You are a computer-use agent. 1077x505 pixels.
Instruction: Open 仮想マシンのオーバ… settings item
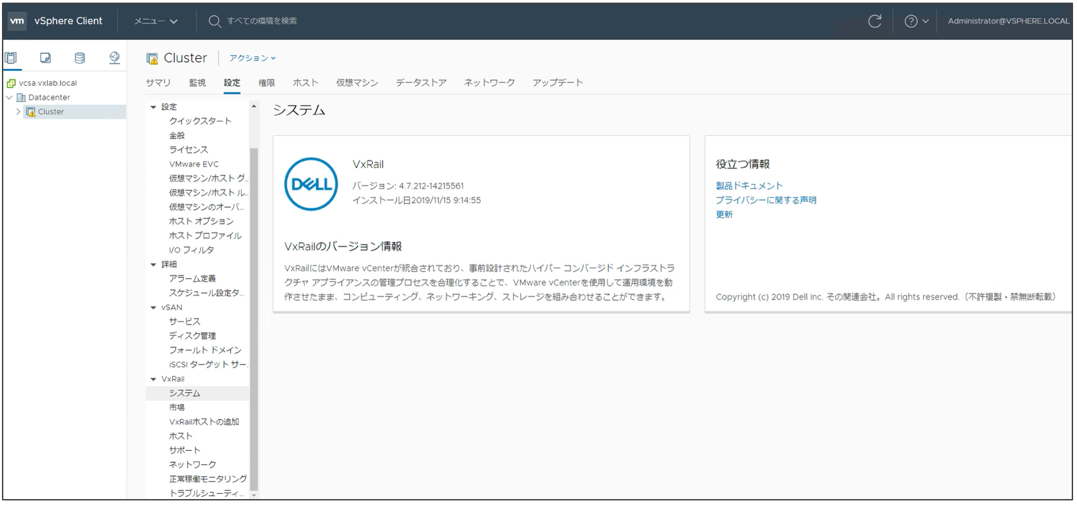[x=207, y=207]
